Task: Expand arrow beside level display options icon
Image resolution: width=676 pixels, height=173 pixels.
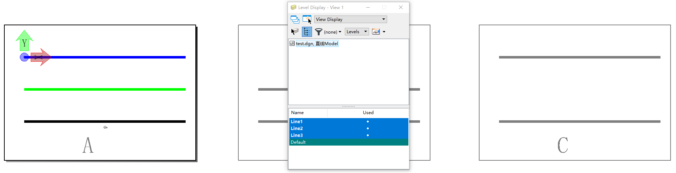Action: (x=384, y=32)
